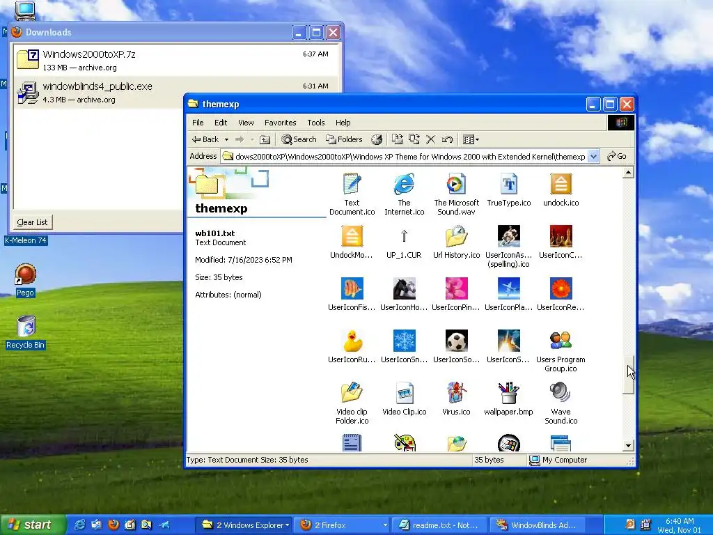Select the Wave Sound.ico file
The width and height of the screenshot is (713, 535).
click(561, 403)
